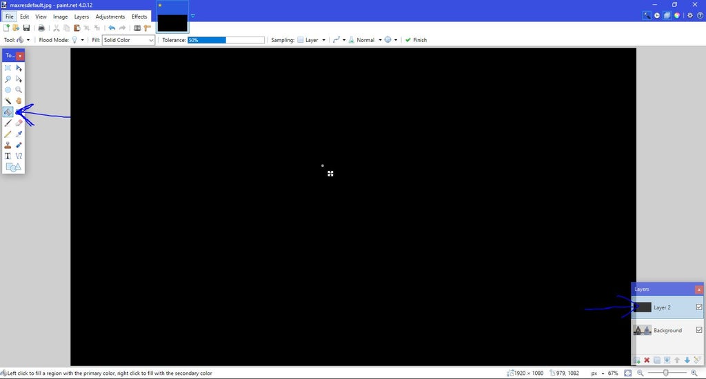Select the Text tool
This screenshot has width=706, height=379.
coord(8,156)
